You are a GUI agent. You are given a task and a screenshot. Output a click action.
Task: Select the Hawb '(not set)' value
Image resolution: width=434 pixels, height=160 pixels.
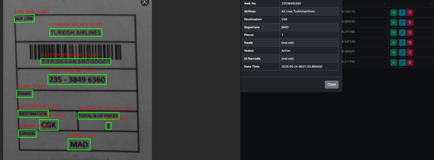[x=287, y=43]
